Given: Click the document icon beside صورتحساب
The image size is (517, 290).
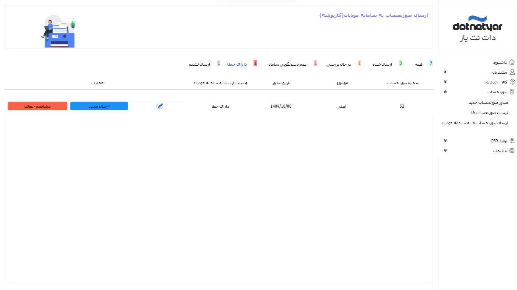Looking at the screenshot, I should [512, 92].
